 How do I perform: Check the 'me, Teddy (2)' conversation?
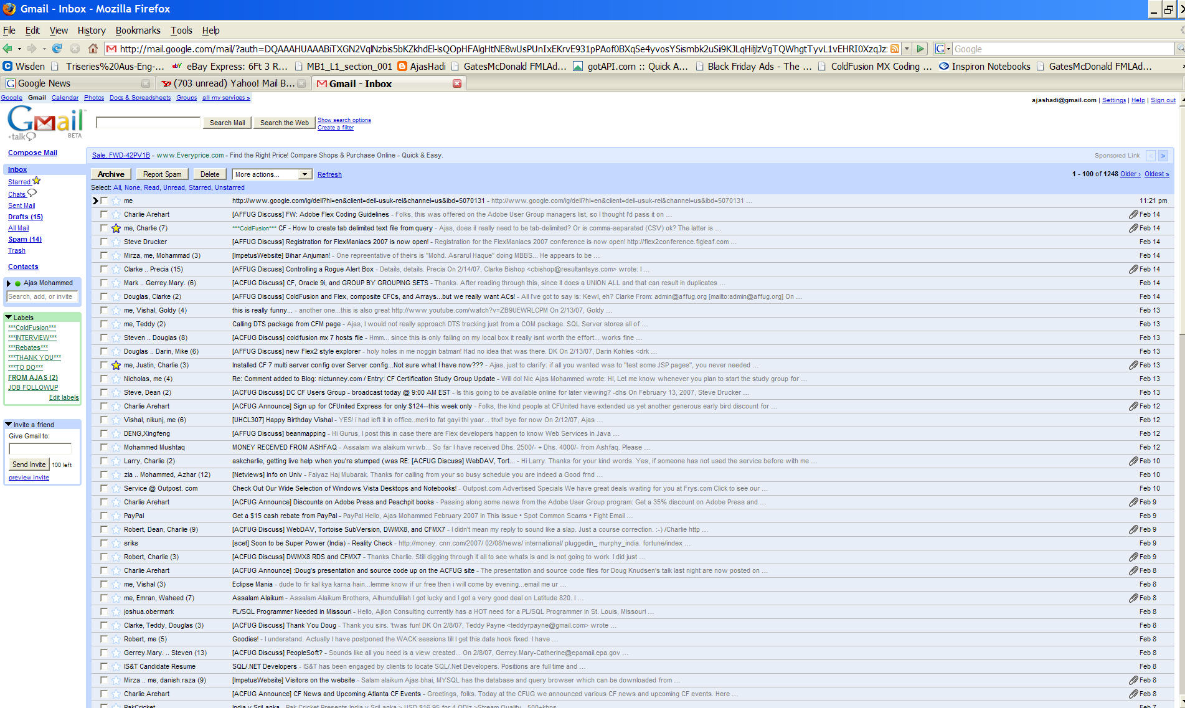click(x=104, y=324)
